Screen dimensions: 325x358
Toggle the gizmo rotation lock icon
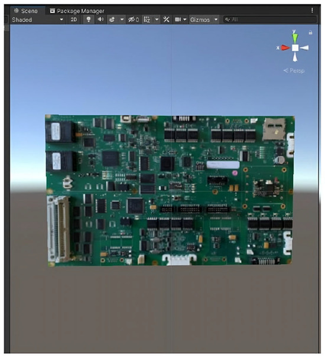click(310, 32)
